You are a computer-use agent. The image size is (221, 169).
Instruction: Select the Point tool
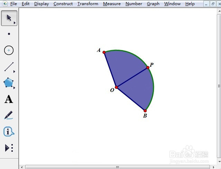pyautogui.click(x=9, y=34)
